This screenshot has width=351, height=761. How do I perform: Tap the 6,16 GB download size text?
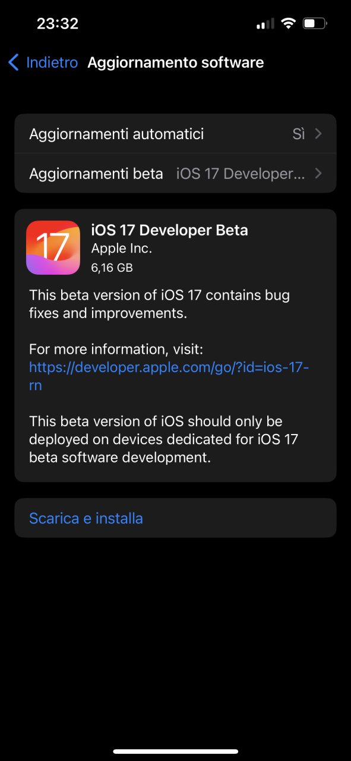[112, 268]
